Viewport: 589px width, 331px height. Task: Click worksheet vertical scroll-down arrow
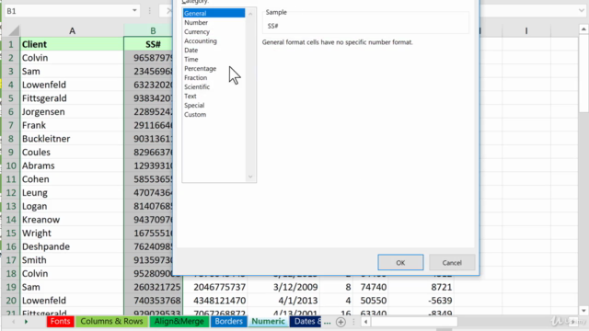(583, 311)
